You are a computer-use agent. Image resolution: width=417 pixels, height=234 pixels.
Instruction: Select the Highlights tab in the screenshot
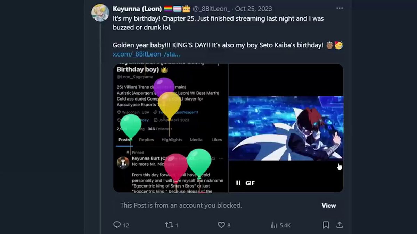(x=172, y=140)
